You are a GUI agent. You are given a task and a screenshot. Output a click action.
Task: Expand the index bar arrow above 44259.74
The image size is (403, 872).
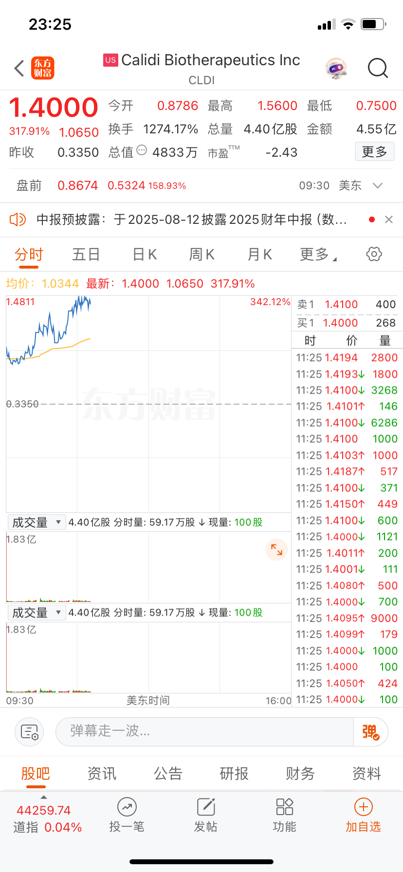[x=44, y=797]
